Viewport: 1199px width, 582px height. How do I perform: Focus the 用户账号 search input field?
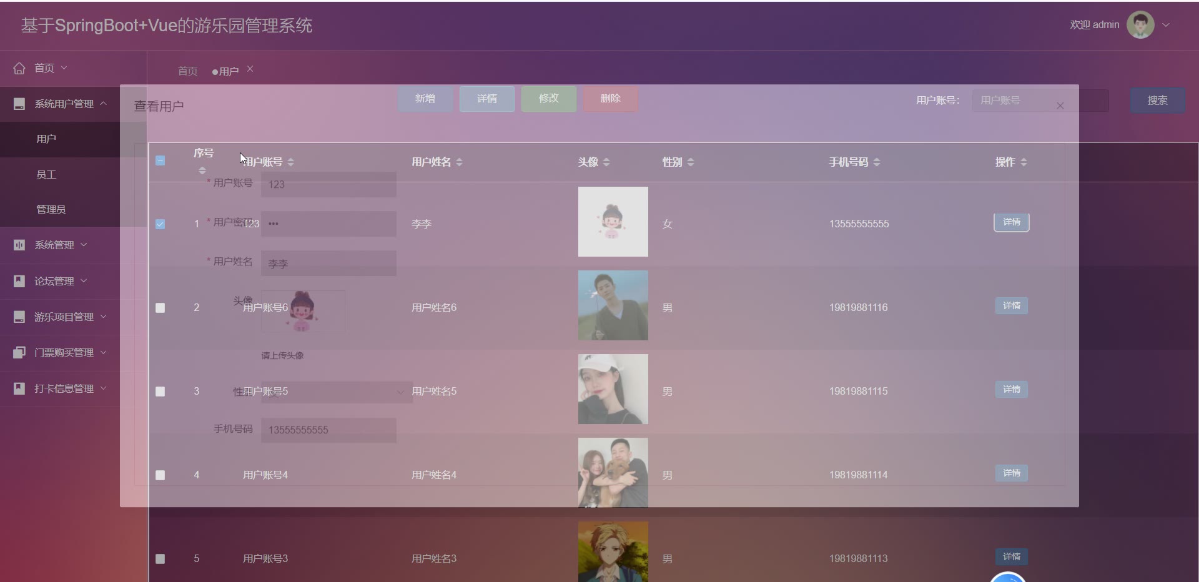(x=1040, y=101)
